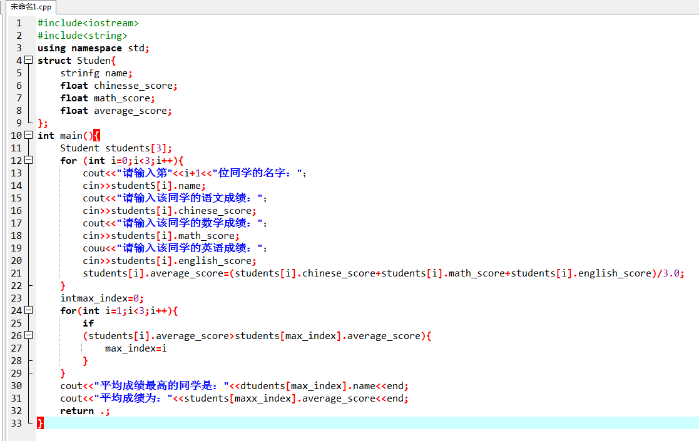Collapse the second for loop on line 24
Screen dimensions: 699x441
(x=28, y=311)
